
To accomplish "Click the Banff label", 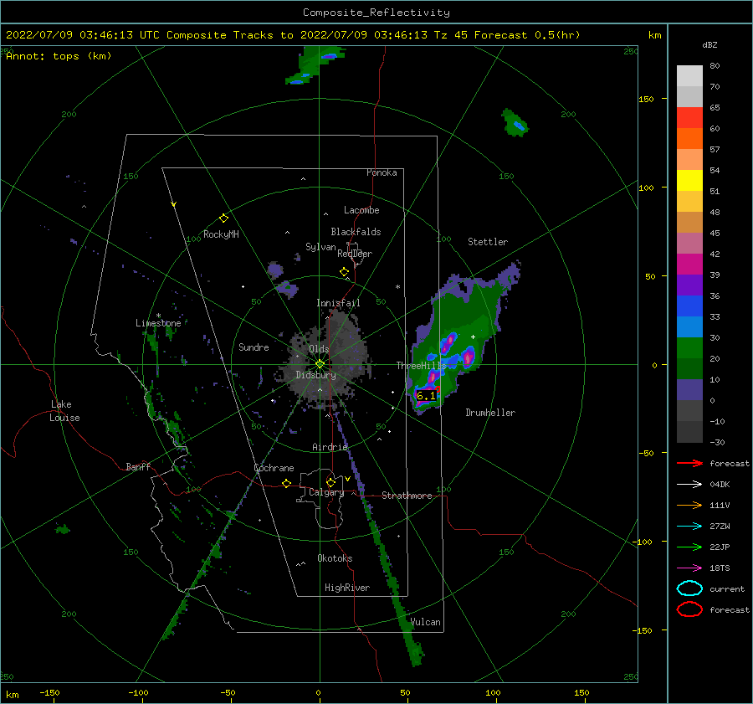I will point(138,466).
